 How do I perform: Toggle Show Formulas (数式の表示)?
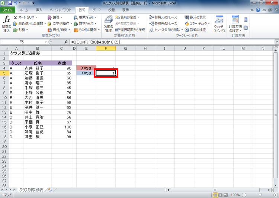tap(195, 17)
